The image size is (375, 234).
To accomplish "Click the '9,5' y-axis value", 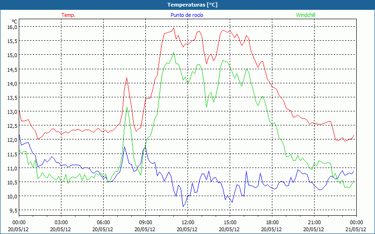I will (14, 210).
